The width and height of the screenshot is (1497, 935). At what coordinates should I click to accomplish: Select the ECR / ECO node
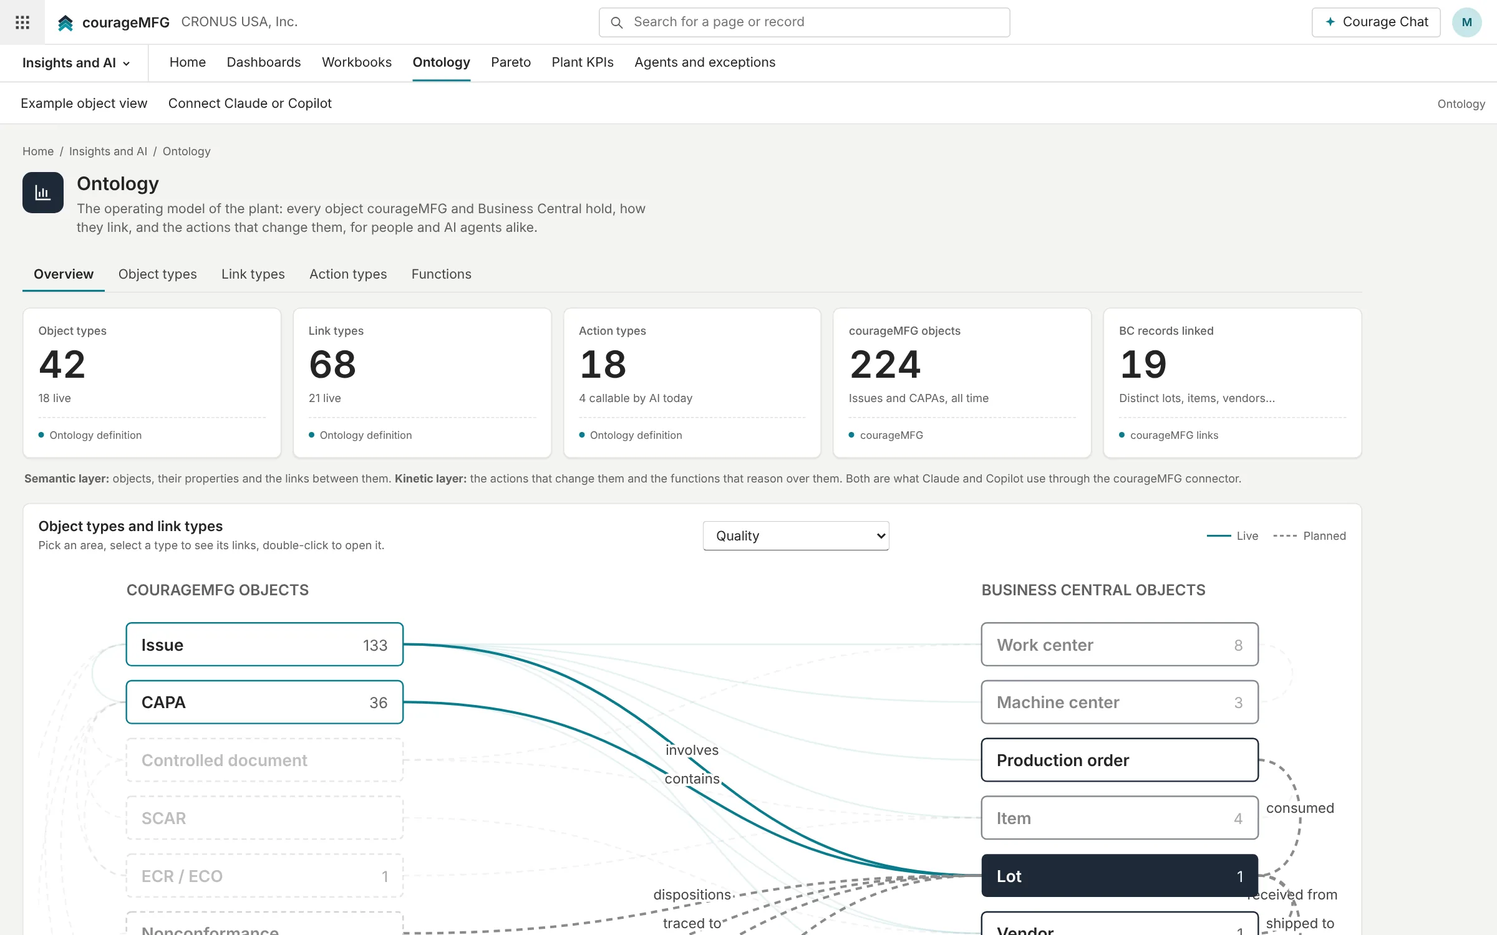tap(264, 876)
